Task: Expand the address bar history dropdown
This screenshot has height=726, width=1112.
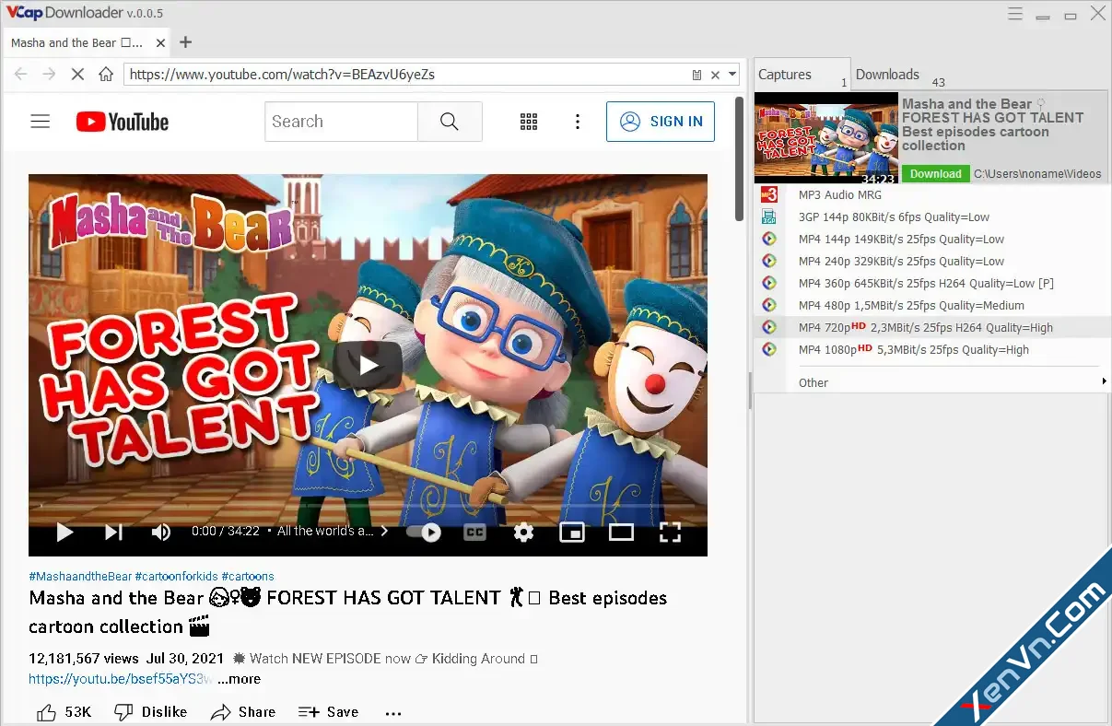Action: [x=732, y=75]
